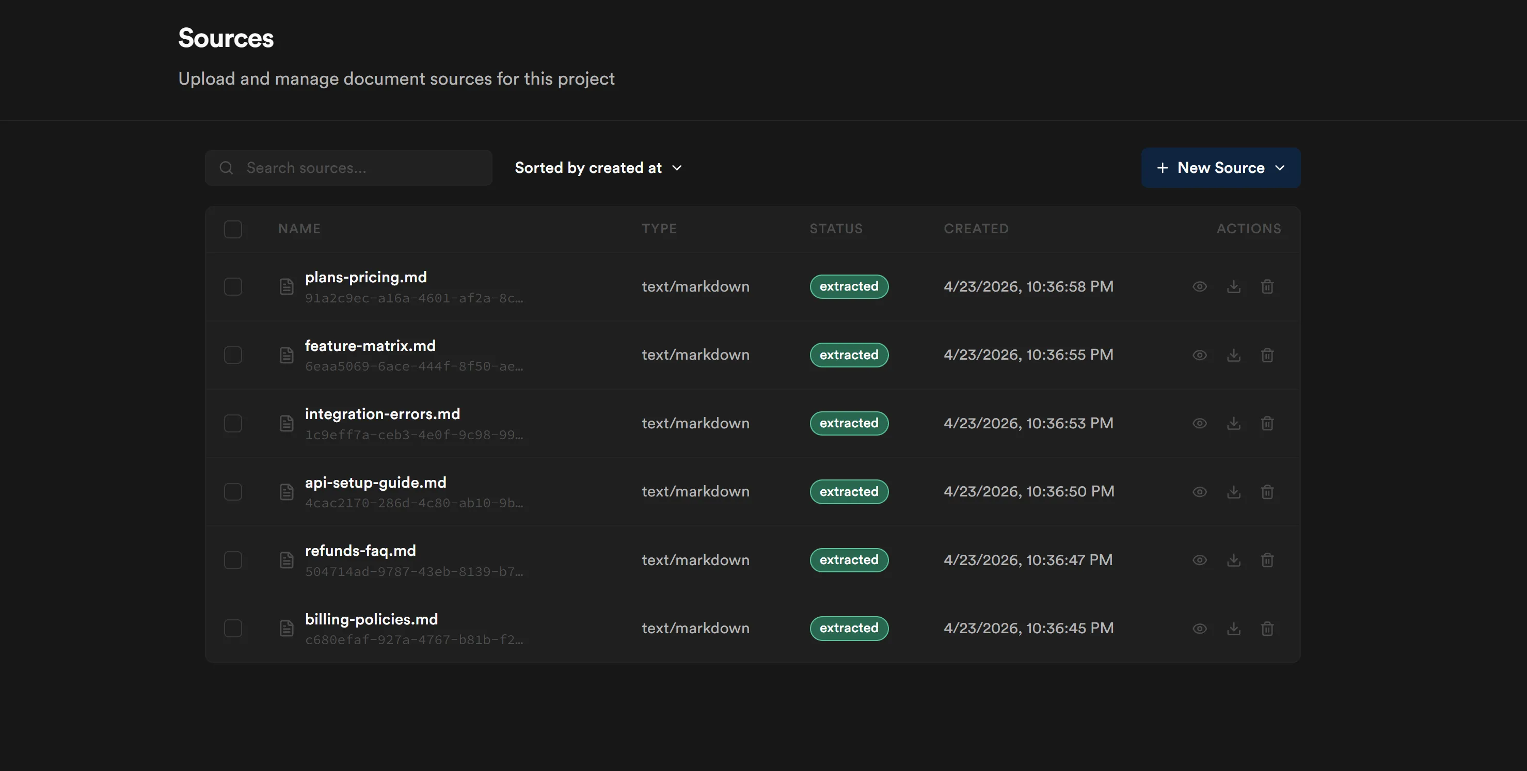This screenshot has width=1527, height=771.
Task: Click timestamp 4/23/2026, 10:36:58 PM
Action: pos(1028,287)
